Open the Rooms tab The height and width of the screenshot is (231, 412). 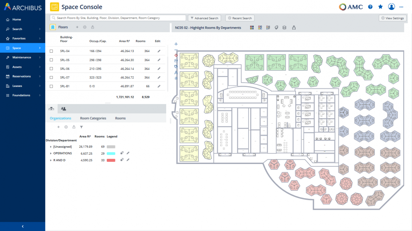[x=120, y=118]
